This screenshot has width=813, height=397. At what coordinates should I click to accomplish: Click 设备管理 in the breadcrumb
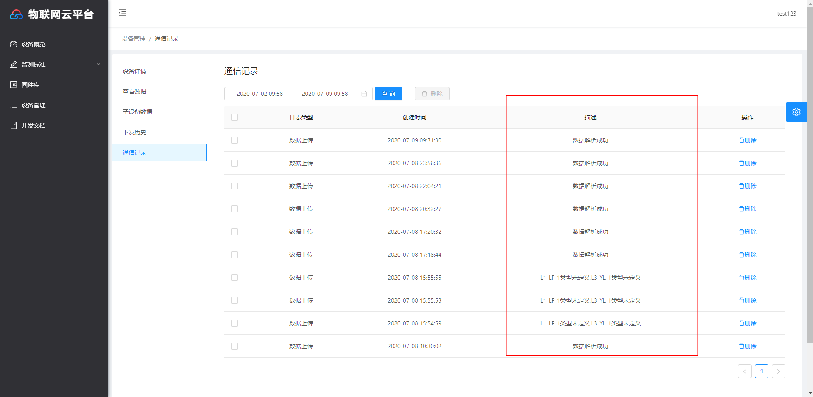(134, 39)
